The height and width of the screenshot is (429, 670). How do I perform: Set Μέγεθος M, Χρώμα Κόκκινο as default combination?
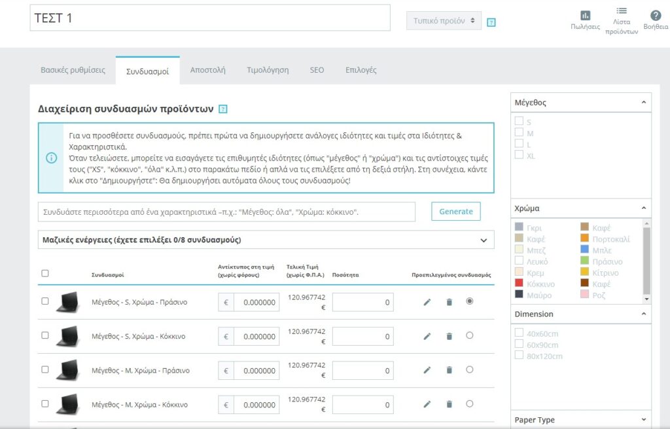(469, 404)
